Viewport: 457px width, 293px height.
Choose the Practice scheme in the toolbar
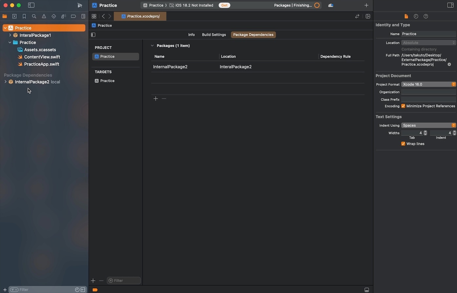[153, 5]
